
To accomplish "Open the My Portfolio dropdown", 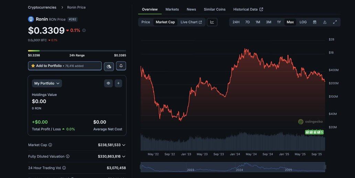I will coord(47,83).
